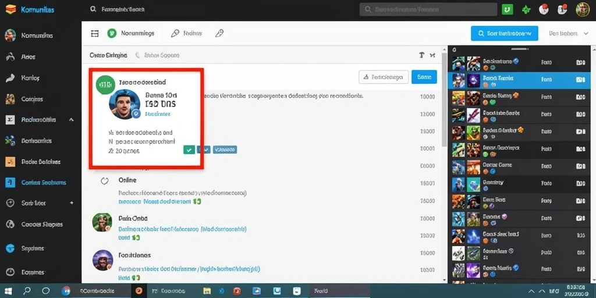This screenshot has height=298, width=596.
Task: Open the blue link under Online
Action: [154, 202]
